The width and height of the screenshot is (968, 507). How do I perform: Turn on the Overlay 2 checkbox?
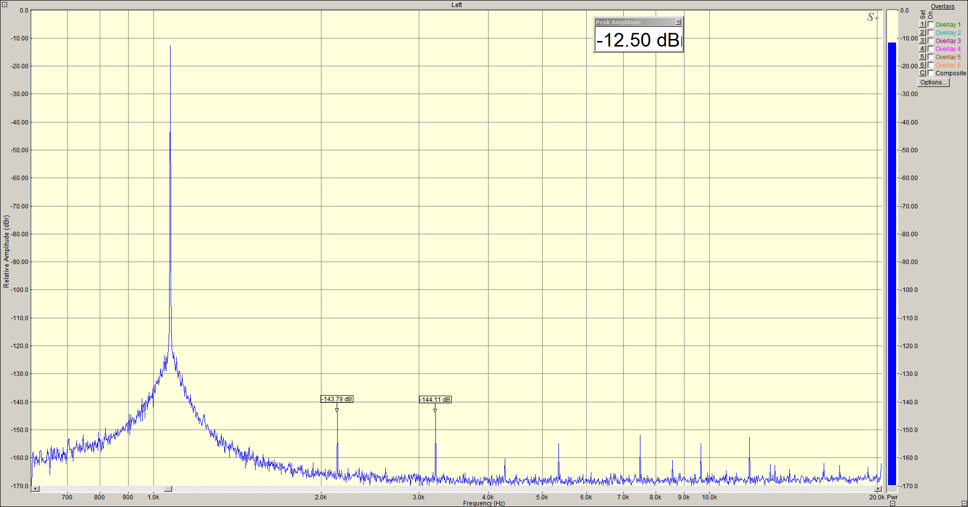point(931,32)
